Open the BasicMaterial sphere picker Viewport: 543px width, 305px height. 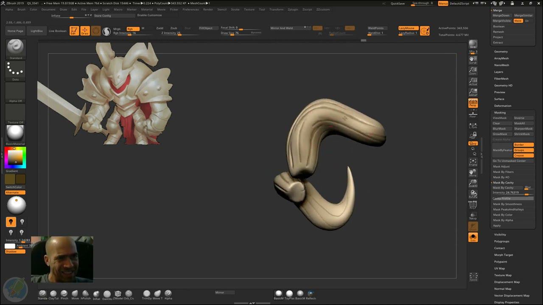(16, 133)
